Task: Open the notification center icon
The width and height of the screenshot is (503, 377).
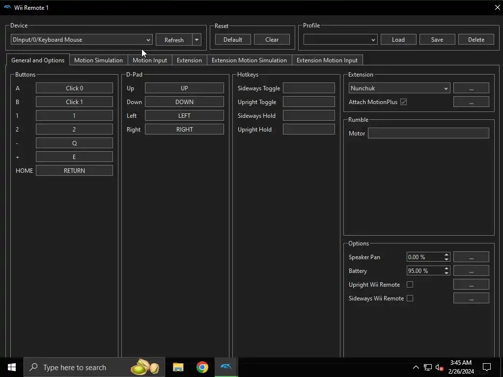Action: click(487, 367)
